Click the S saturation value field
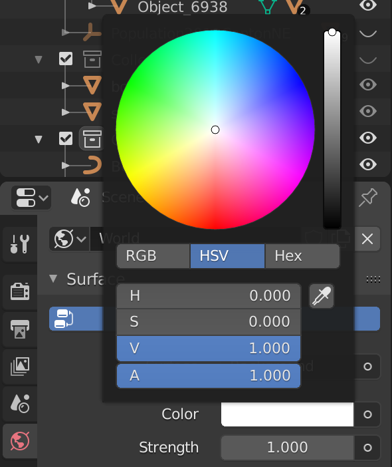The image size is (392, 467). 209,322
